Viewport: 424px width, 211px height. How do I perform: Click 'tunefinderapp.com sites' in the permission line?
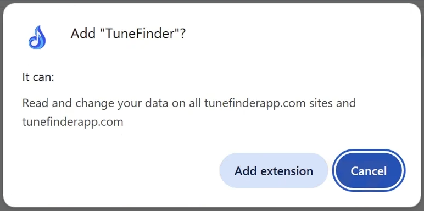(x=268, y=103)
